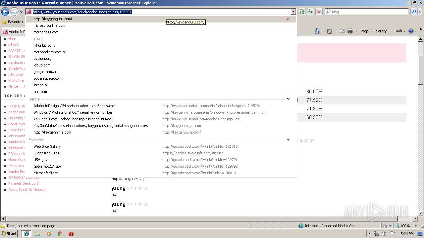This screenshot has width=424, height=238.
Task: Select the highlighted URL in address bar
Action: pos(82,12)
